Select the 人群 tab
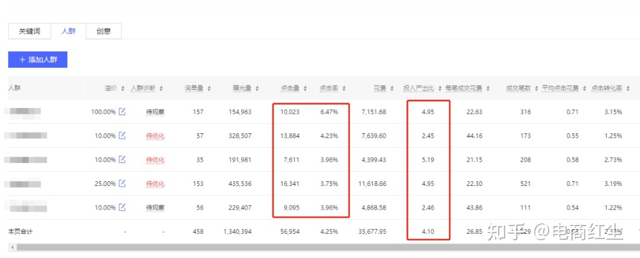The image size is (640, 258). [69, 31]
